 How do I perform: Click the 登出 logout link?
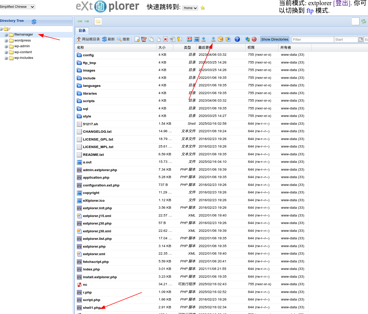tap(342, 3)
